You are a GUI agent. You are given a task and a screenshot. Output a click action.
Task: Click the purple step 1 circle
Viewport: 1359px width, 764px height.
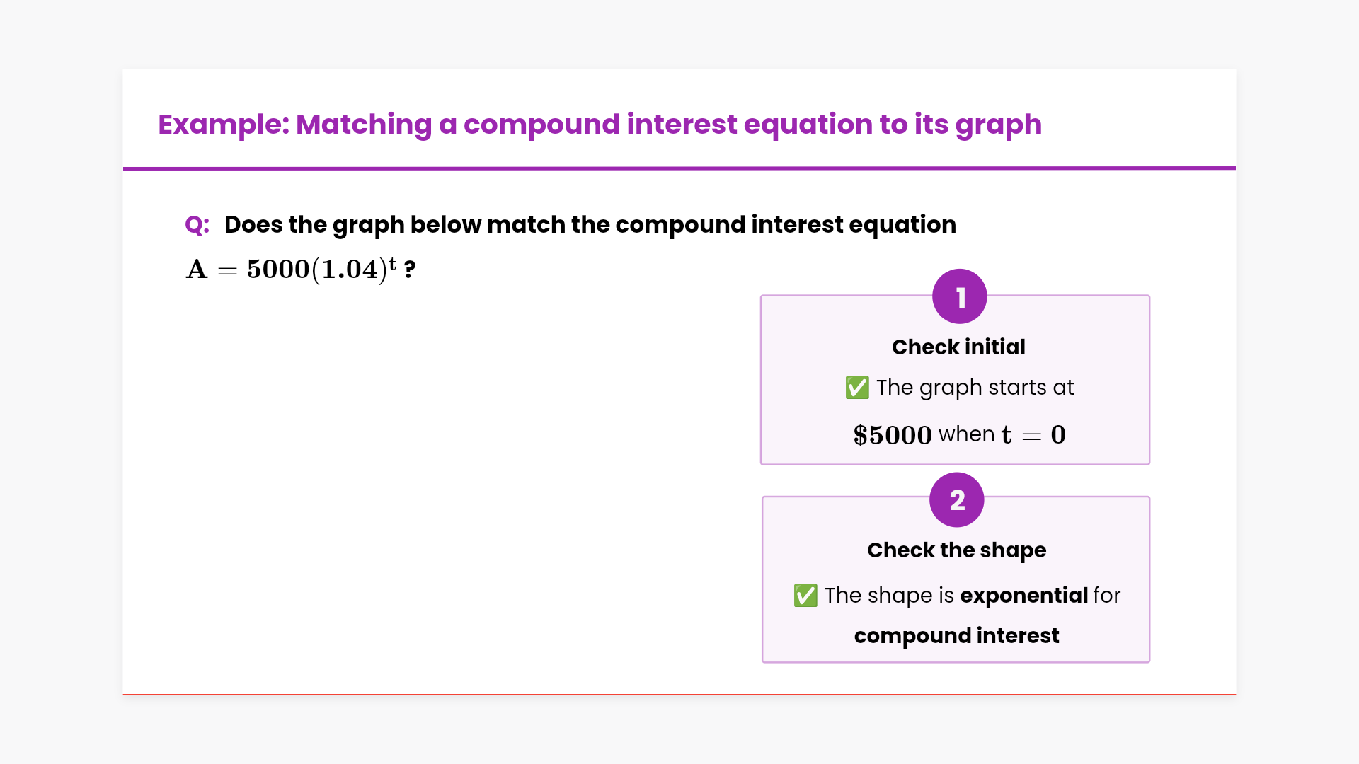[959, 296]
